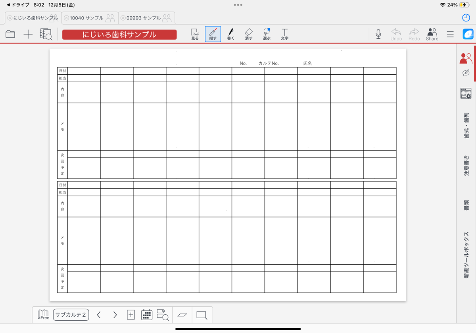This screenshot has height=333, width=476.
Task: Click the サブカルテ２ page label button
Action: 71,315
